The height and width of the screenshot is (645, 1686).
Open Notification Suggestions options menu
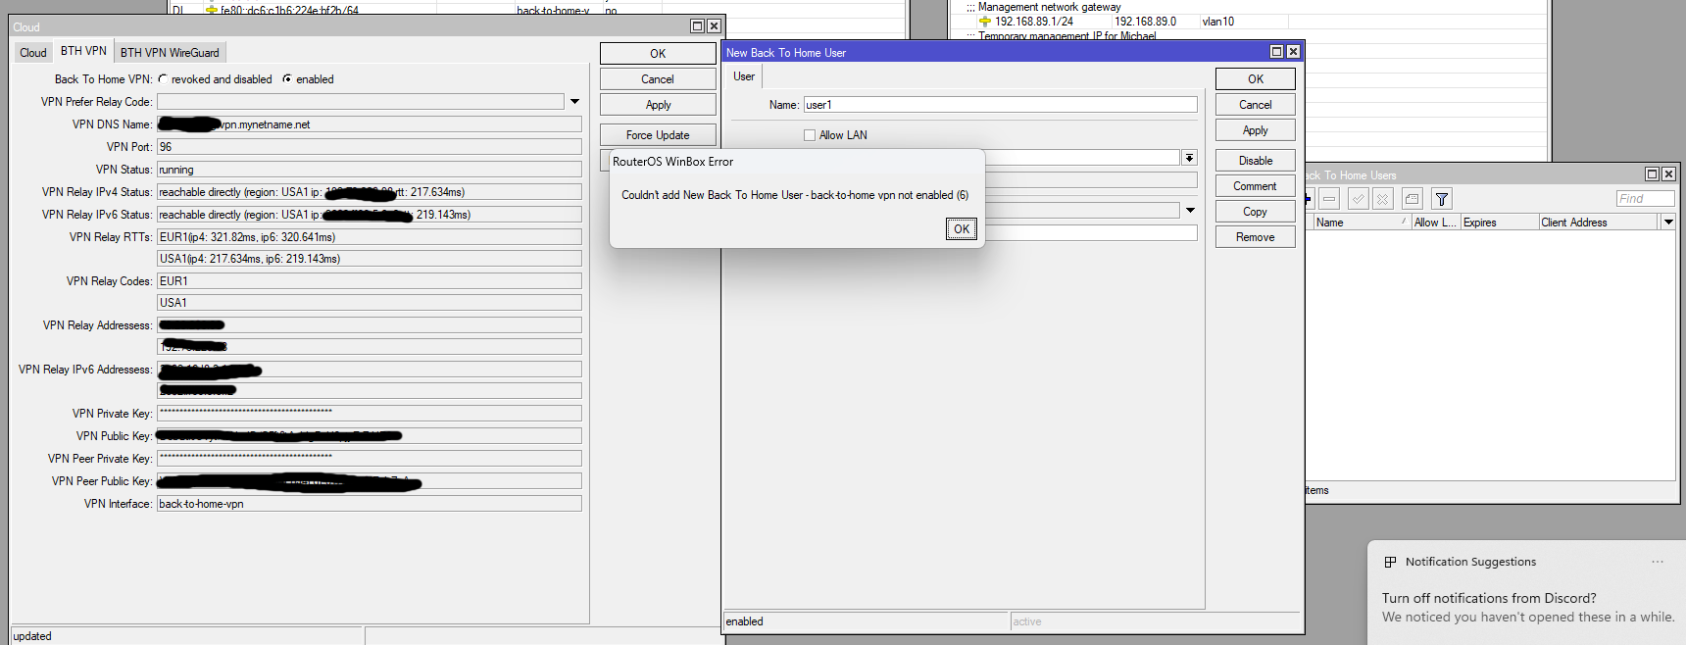1657,562
